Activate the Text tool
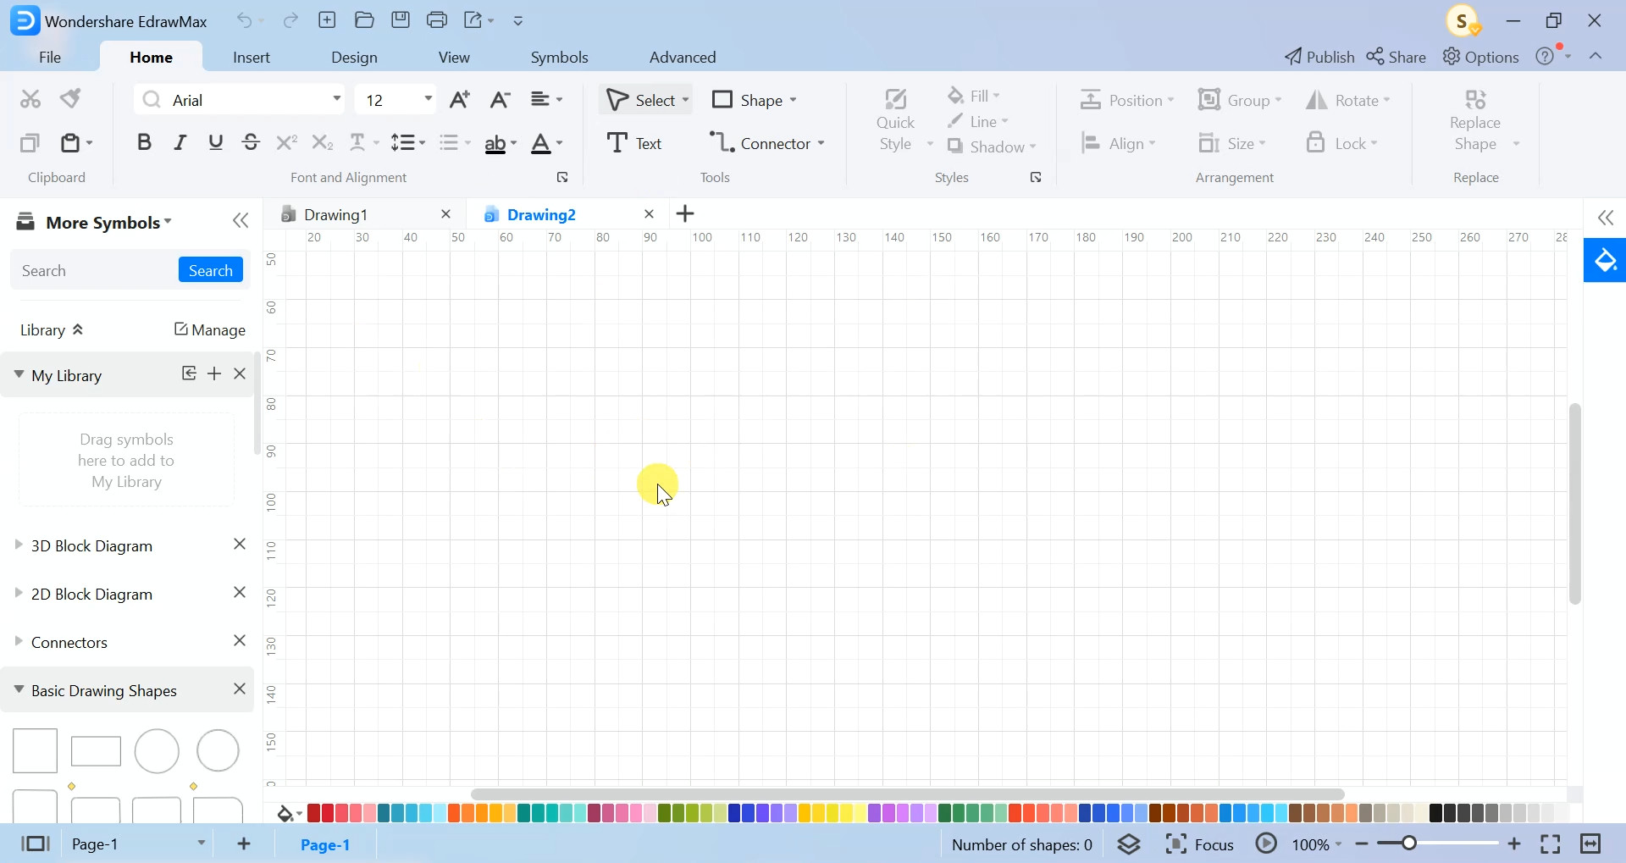This screenshot has width=1626, height=863. [636, 142]
